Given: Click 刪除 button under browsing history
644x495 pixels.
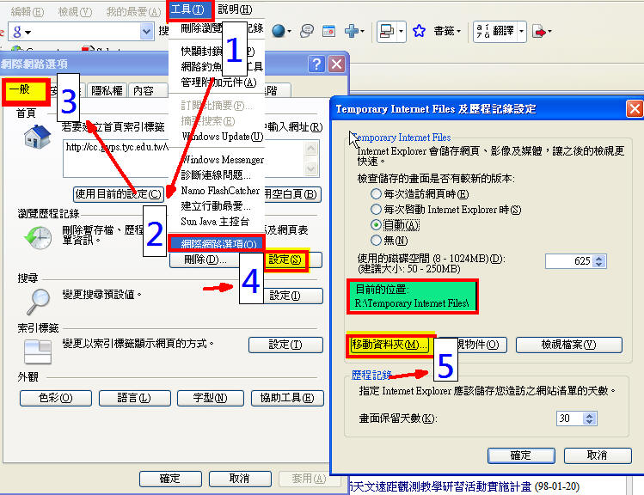Looking at the screenshot, I should (x=204, y=260).
